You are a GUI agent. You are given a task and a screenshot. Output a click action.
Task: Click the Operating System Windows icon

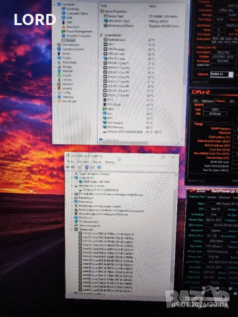(x=59, y=49)
